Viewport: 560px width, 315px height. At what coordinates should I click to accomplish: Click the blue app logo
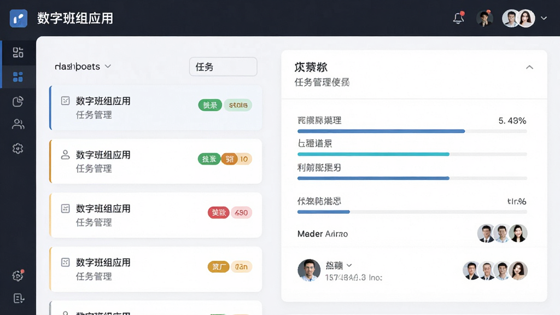click(19, 18)
